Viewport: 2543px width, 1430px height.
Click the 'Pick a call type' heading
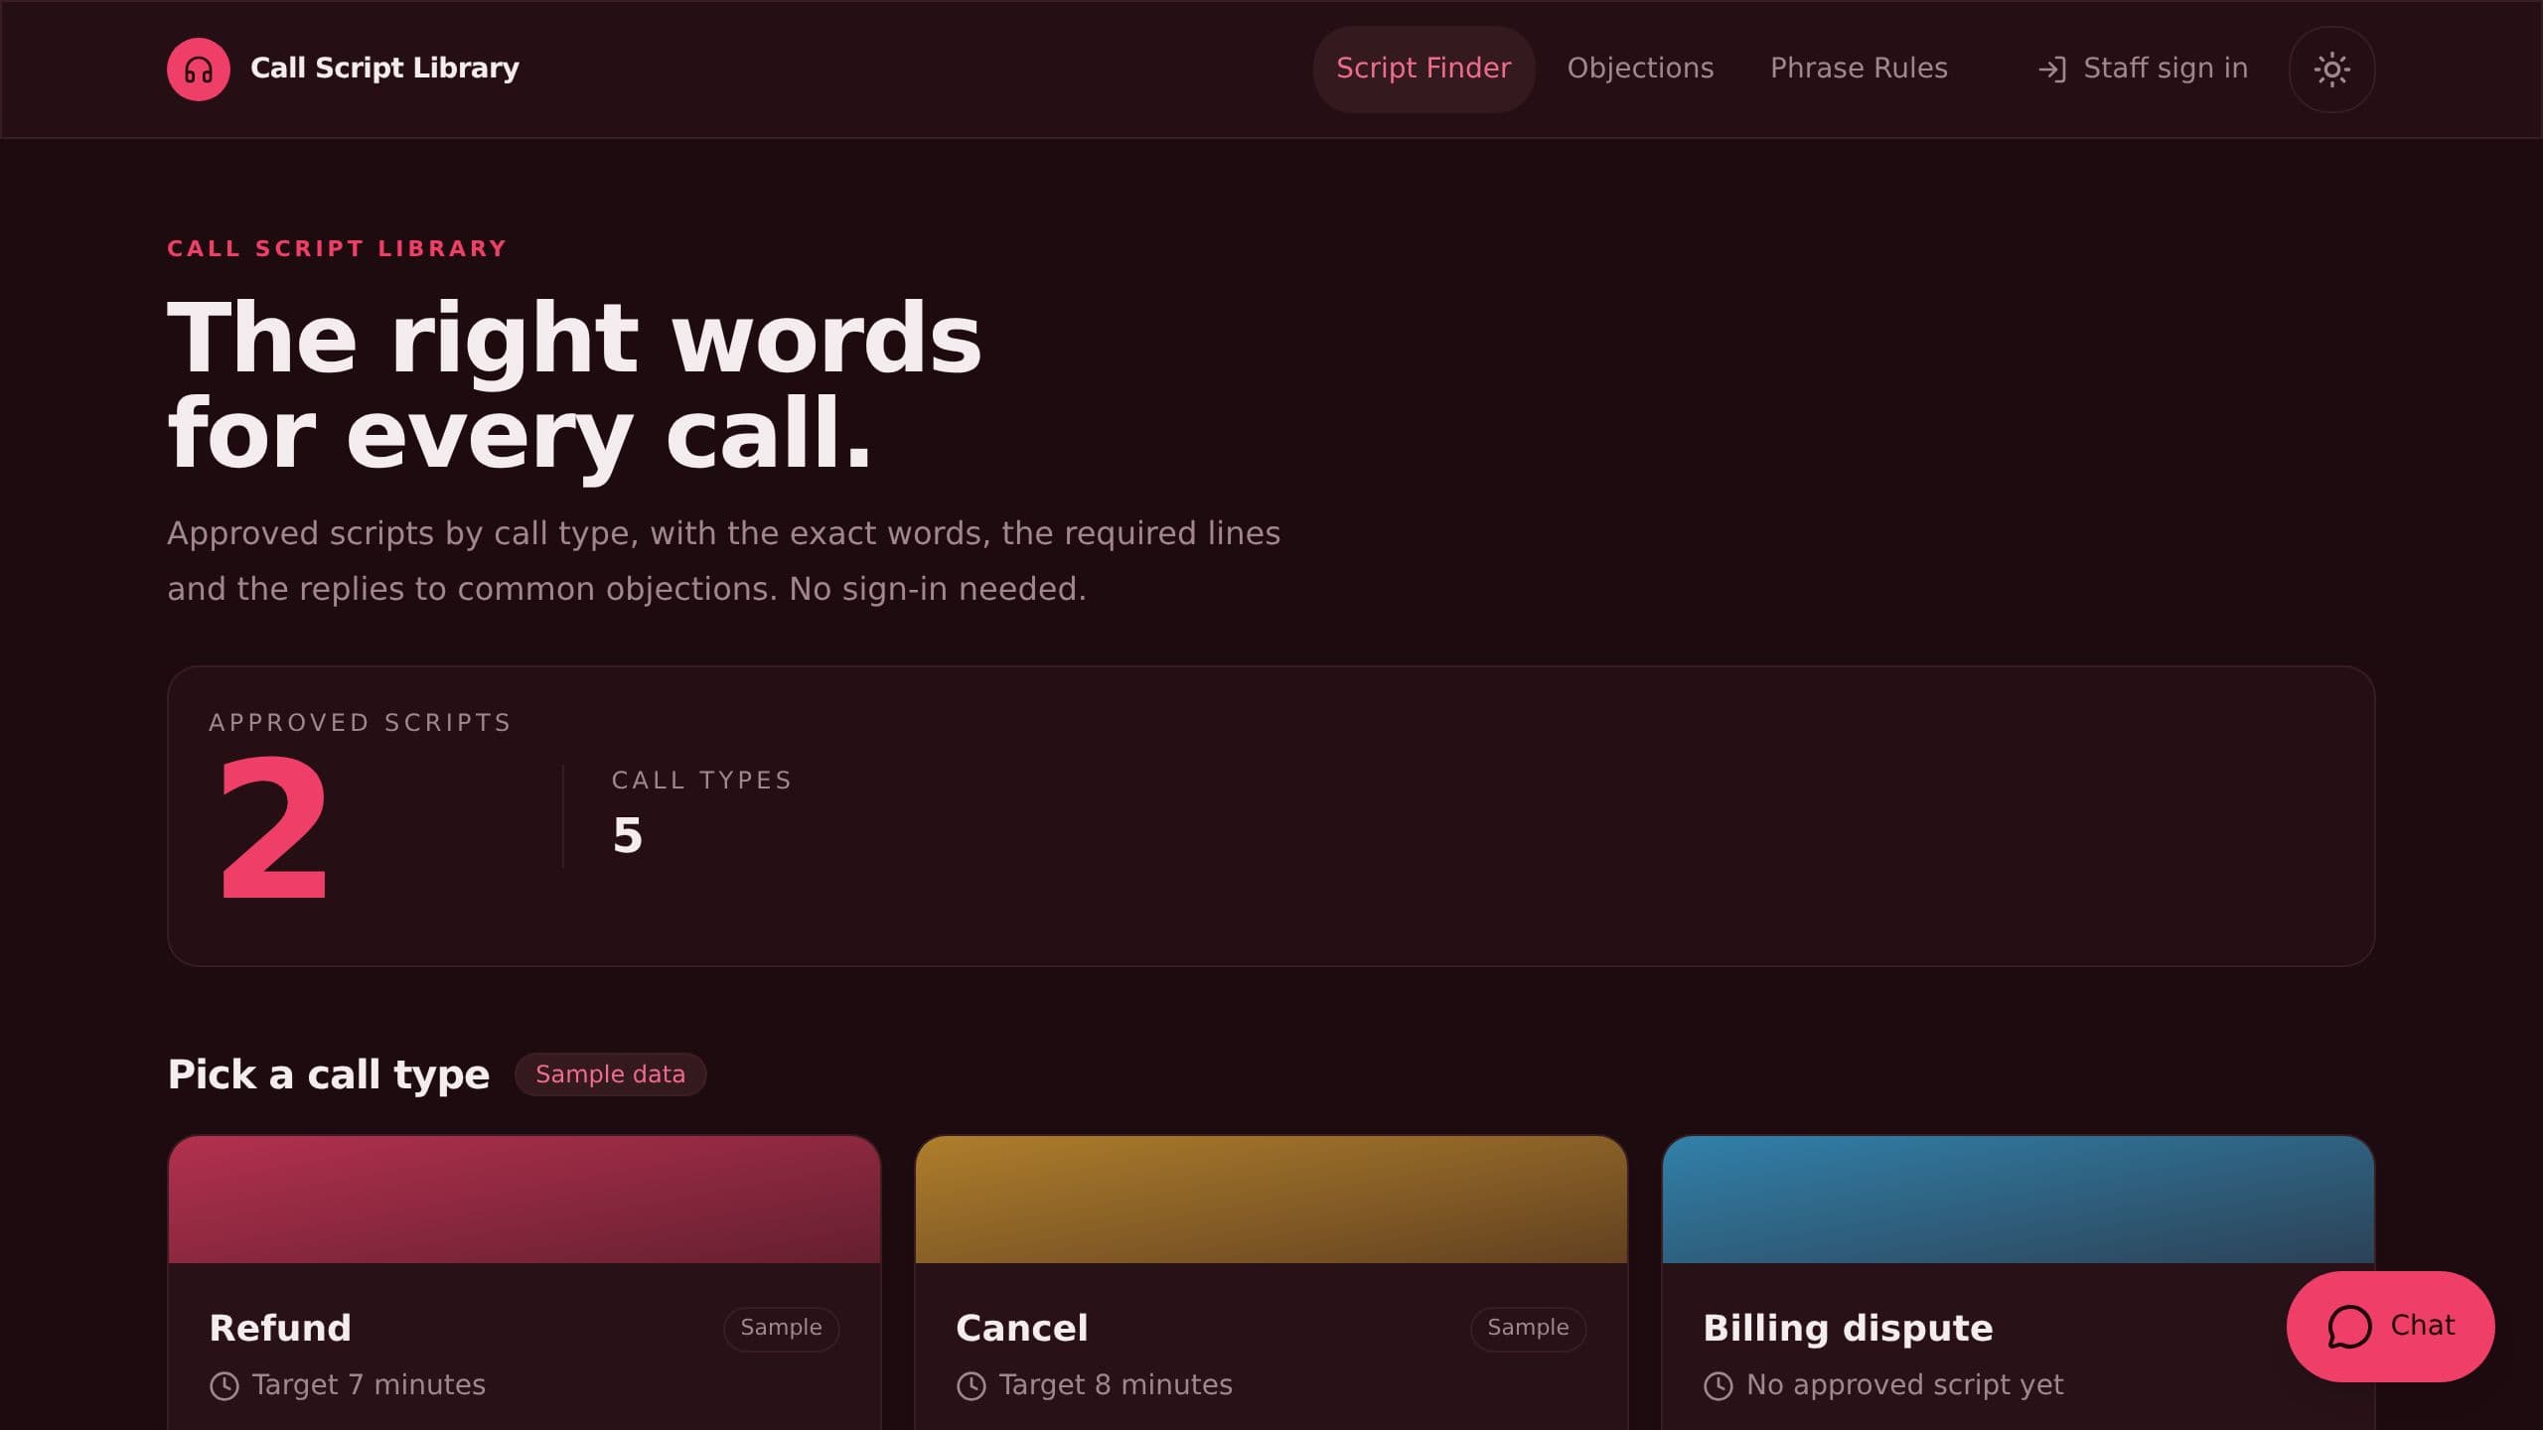[329, 1074]
